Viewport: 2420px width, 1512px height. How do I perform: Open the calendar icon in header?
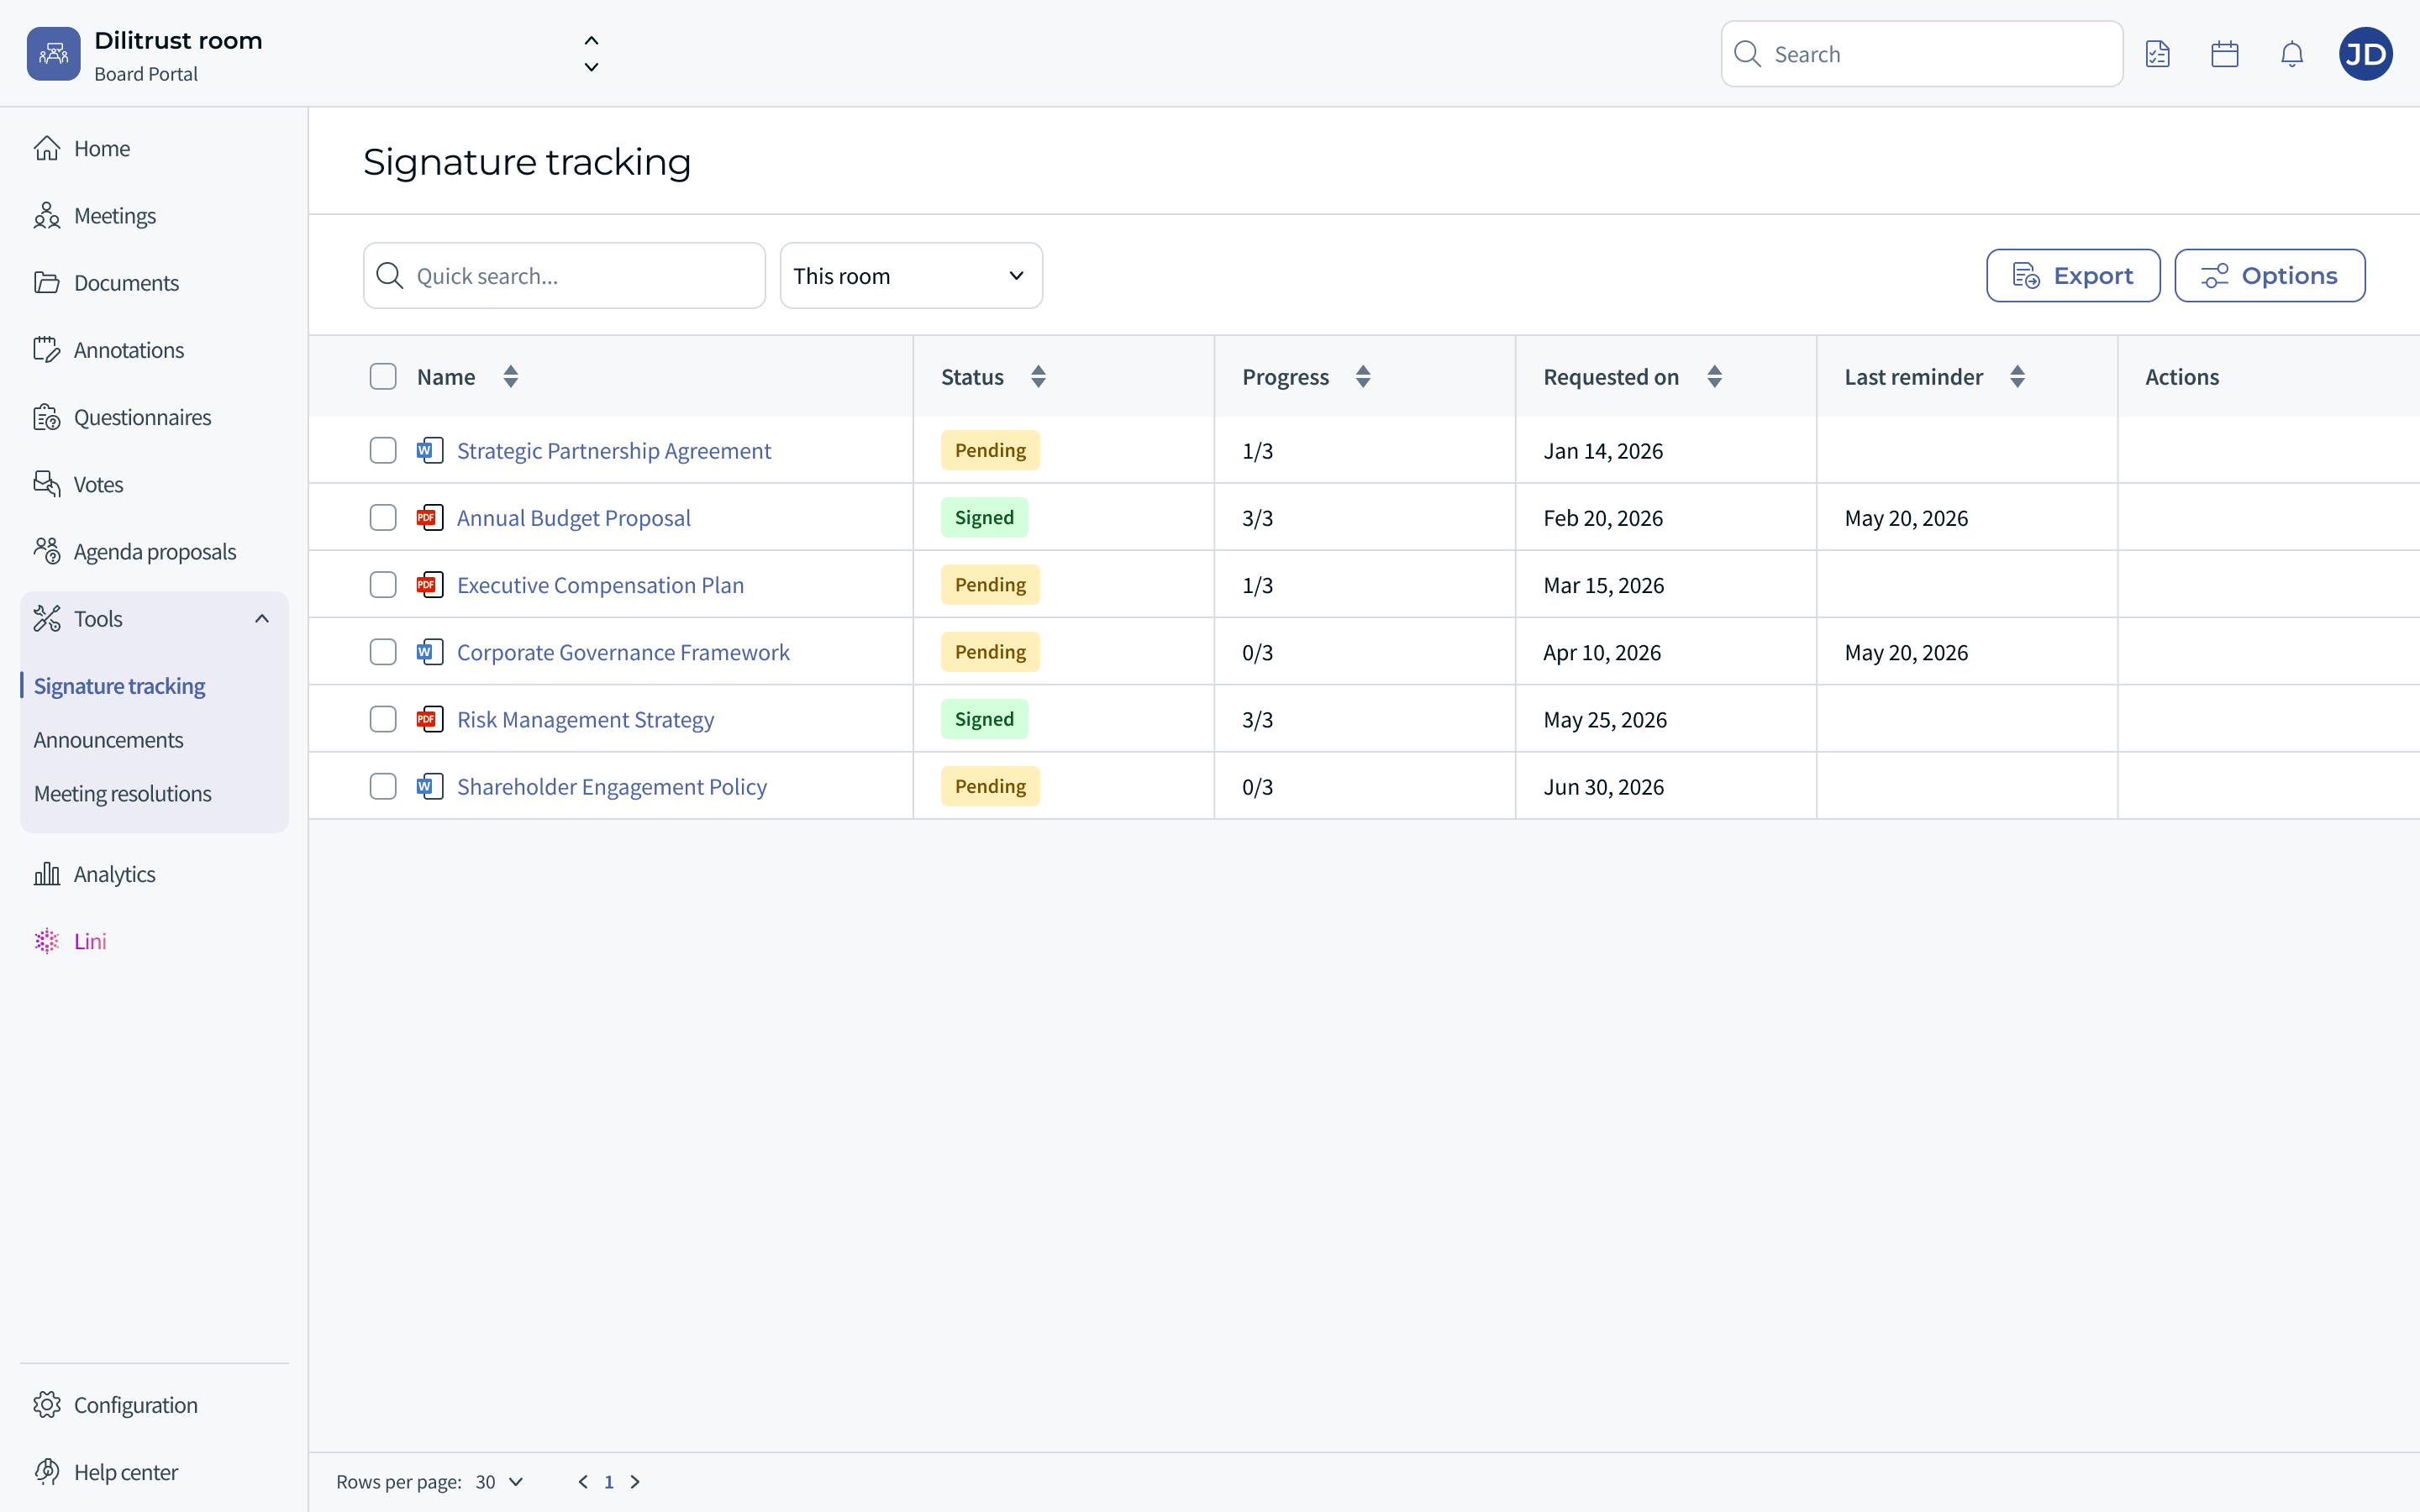tap(2224, 54)
